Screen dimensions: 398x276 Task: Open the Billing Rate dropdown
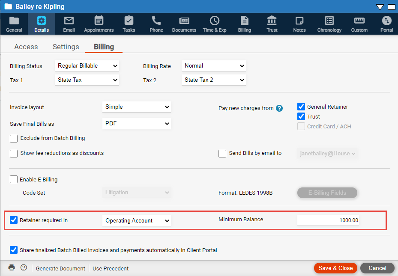[x=213, y=66]
